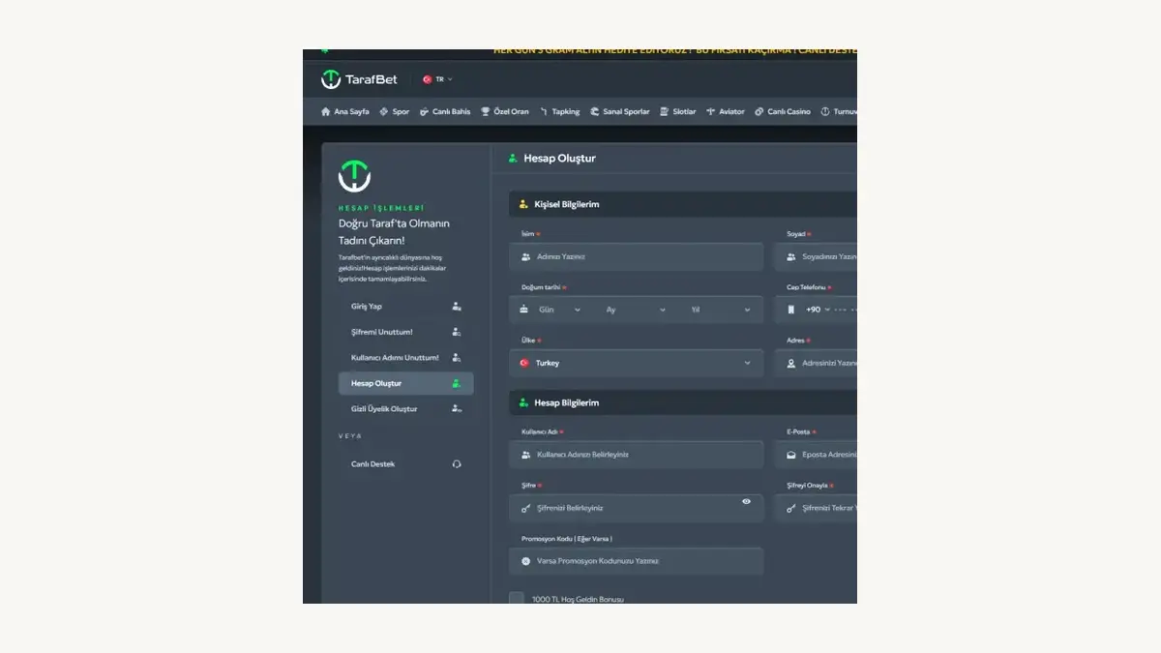Click the Kullanıcı Adı input field
The width and height of the screenshot is (1161, 653).
pyautogui.click(x=636, y=455)
